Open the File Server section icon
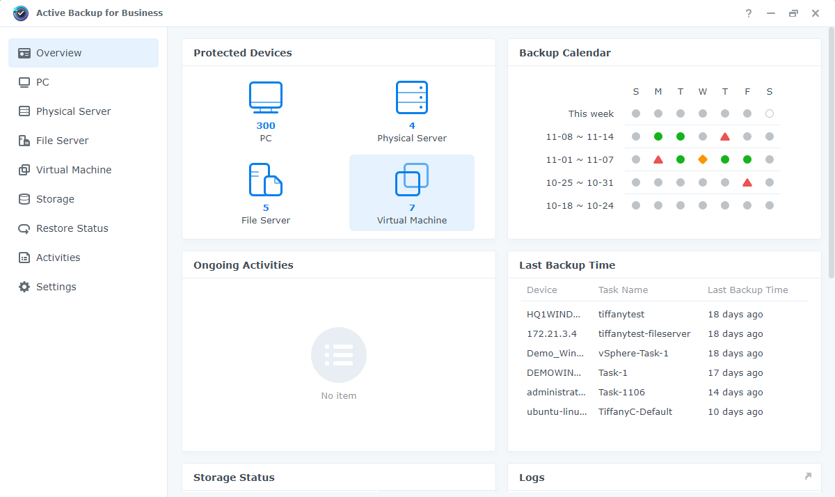The image size is (835, 497). [x=23, y=140]
